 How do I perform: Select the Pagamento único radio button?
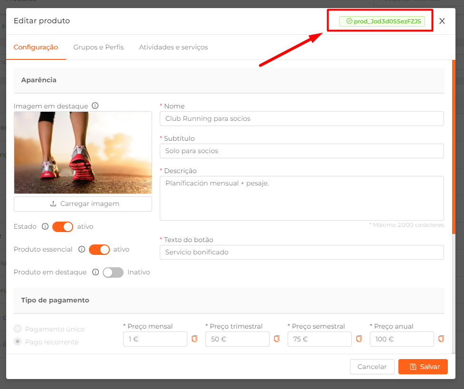(x=18, y=329)
